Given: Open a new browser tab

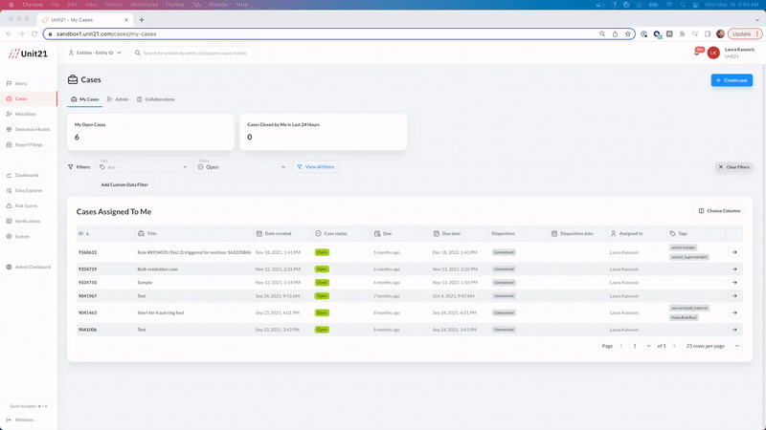Looking at the screenshot, I should (x=142, y=20).
